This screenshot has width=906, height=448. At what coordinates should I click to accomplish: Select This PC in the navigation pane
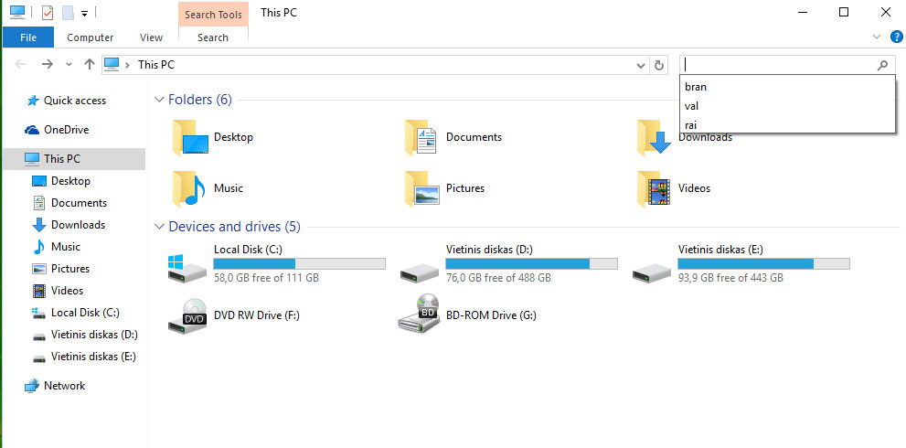74,159
